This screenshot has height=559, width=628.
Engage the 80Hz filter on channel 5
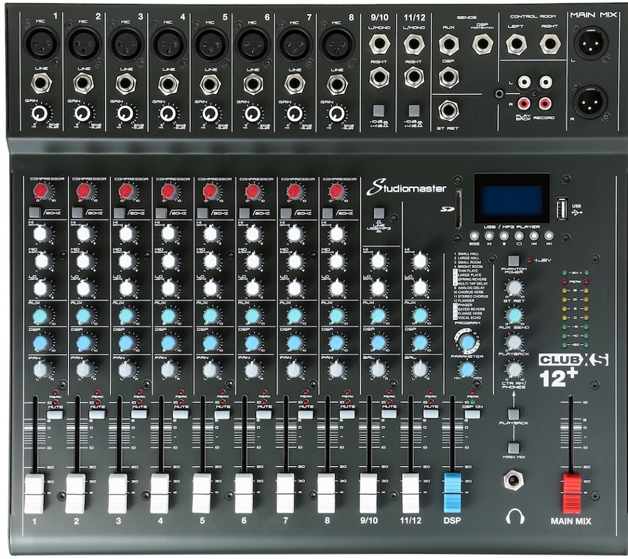203,212
